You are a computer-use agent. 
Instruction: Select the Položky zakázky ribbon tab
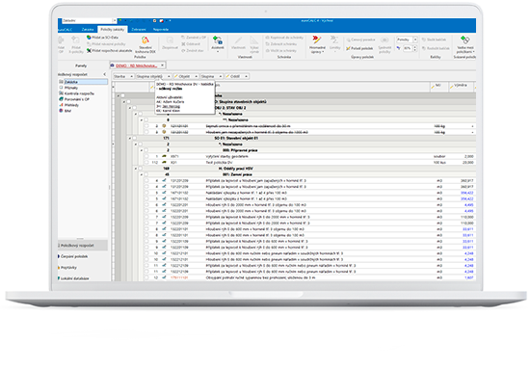click(113, 30)
